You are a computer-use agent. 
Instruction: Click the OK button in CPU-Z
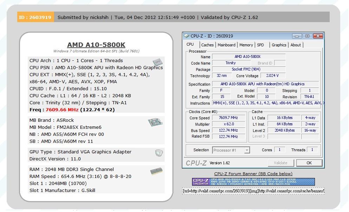(x=309, y=163)
